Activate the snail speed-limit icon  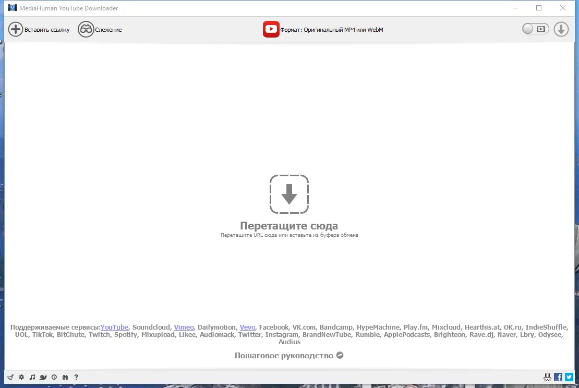click(x=43, y=377)
